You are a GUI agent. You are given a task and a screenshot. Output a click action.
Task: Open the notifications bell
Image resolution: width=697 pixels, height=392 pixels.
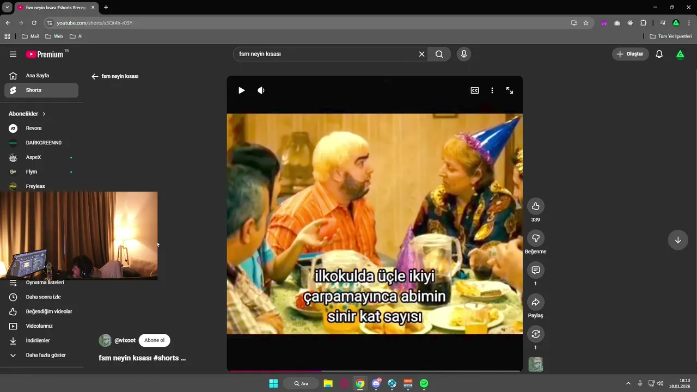659,54
